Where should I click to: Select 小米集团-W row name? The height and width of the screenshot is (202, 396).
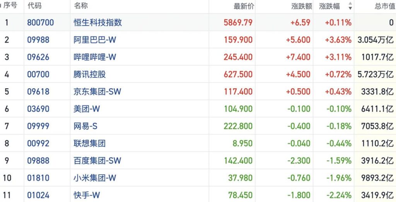(95, 178)
